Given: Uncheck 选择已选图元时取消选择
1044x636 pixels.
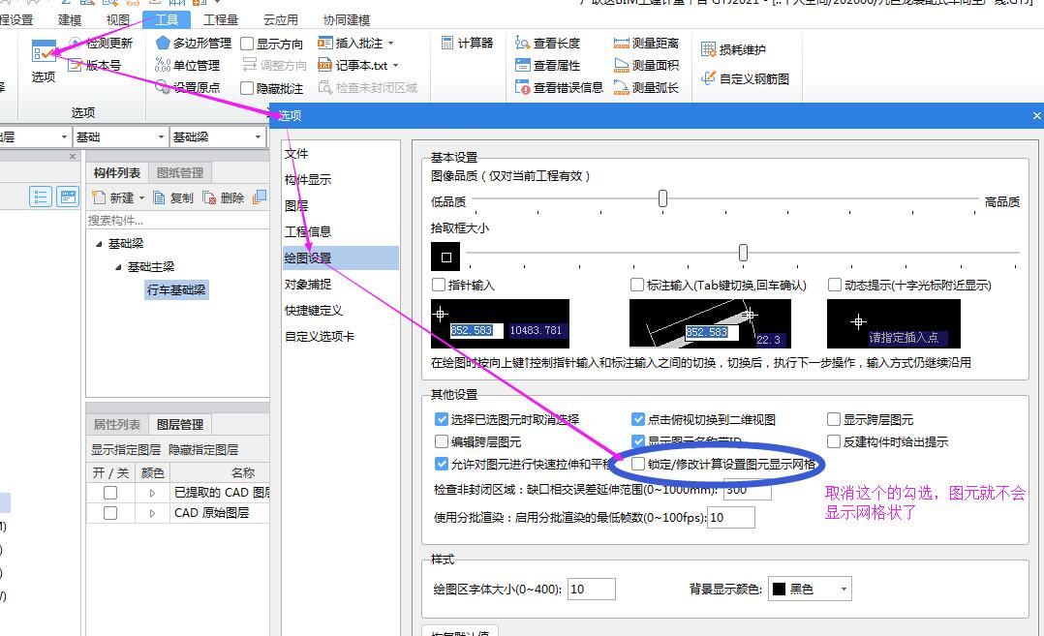Looking at the screenshot, I should click(441, 419).
